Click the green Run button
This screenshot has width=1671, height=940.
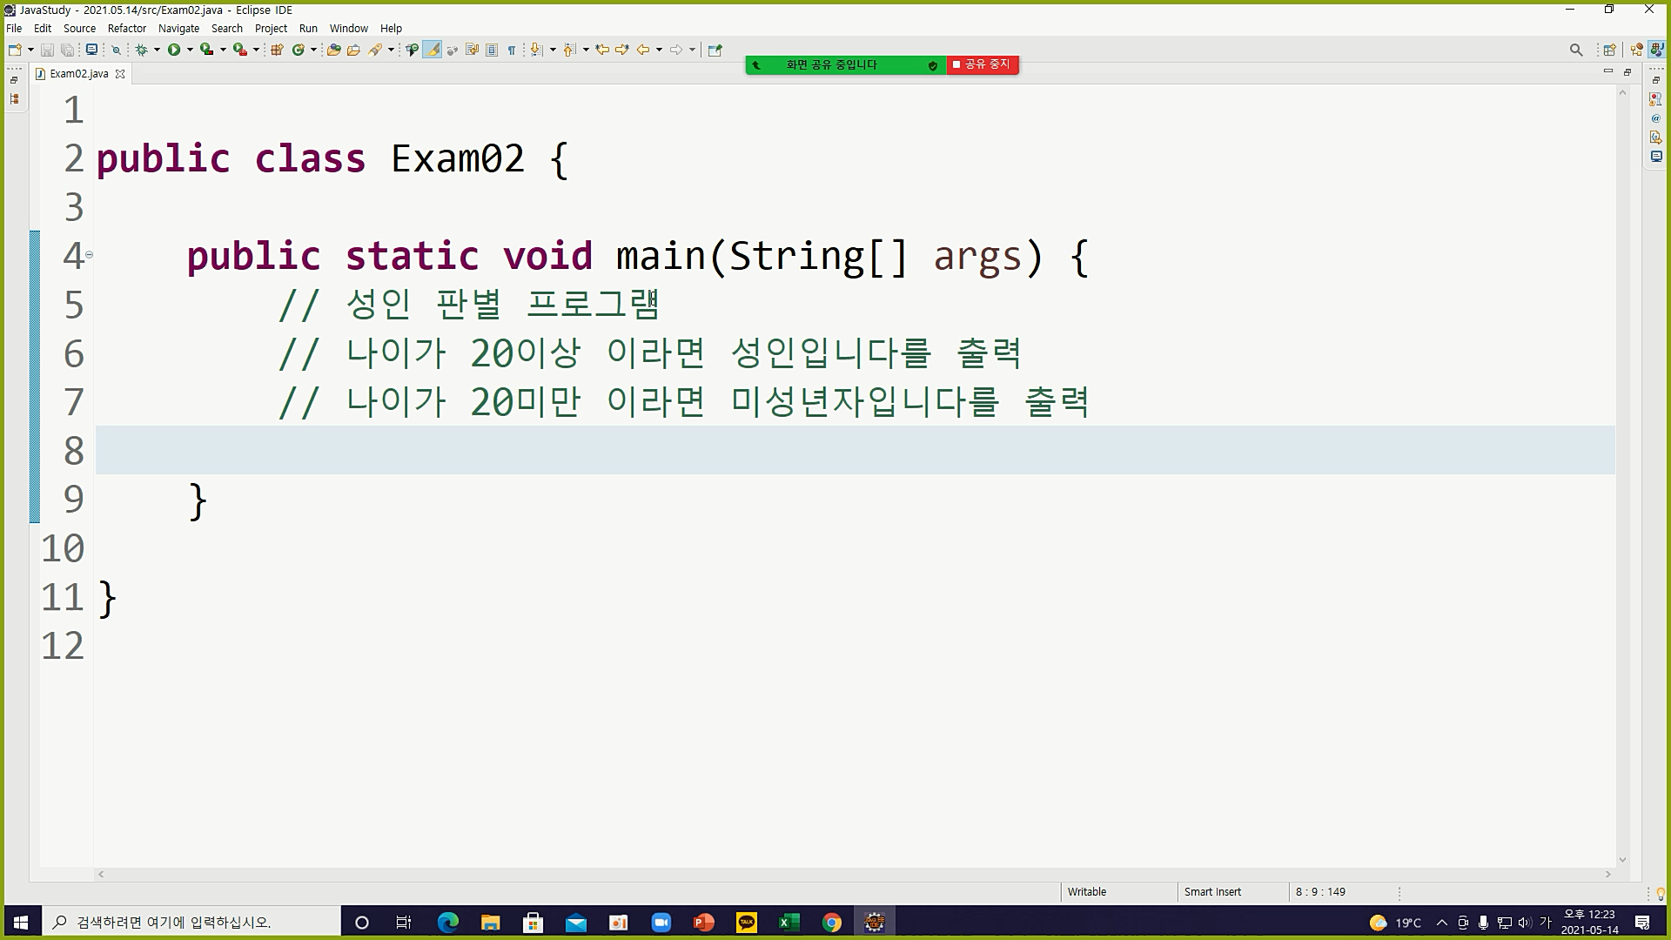pos(174,50)
